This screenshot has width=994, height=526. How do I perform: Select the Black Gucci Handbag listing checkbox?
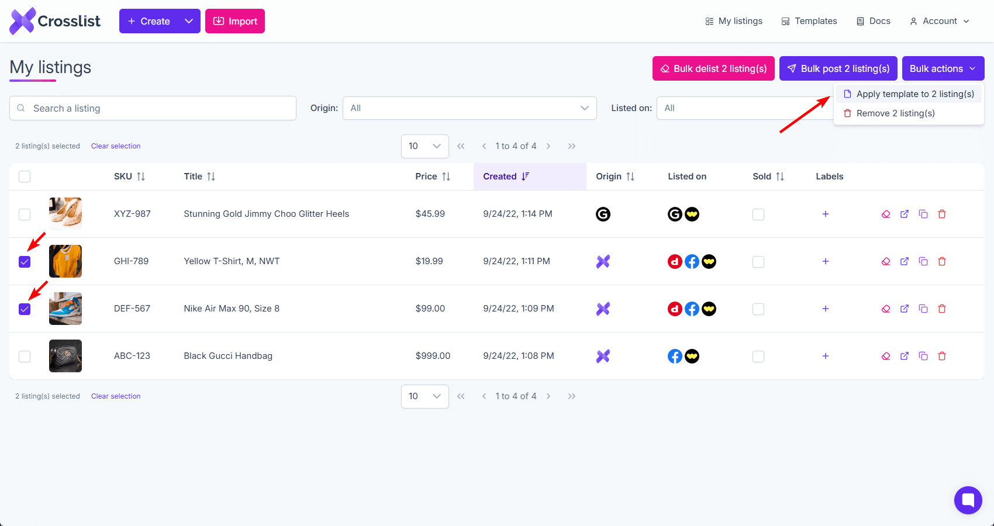(25, 356)
